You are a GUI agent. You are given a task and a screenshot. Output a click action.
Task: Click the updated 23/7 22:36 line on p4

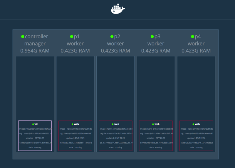196,138
